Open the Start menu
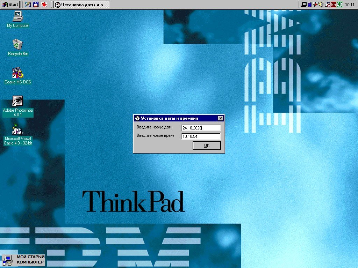This screenshot has width=358, height=268. point(10,5)
